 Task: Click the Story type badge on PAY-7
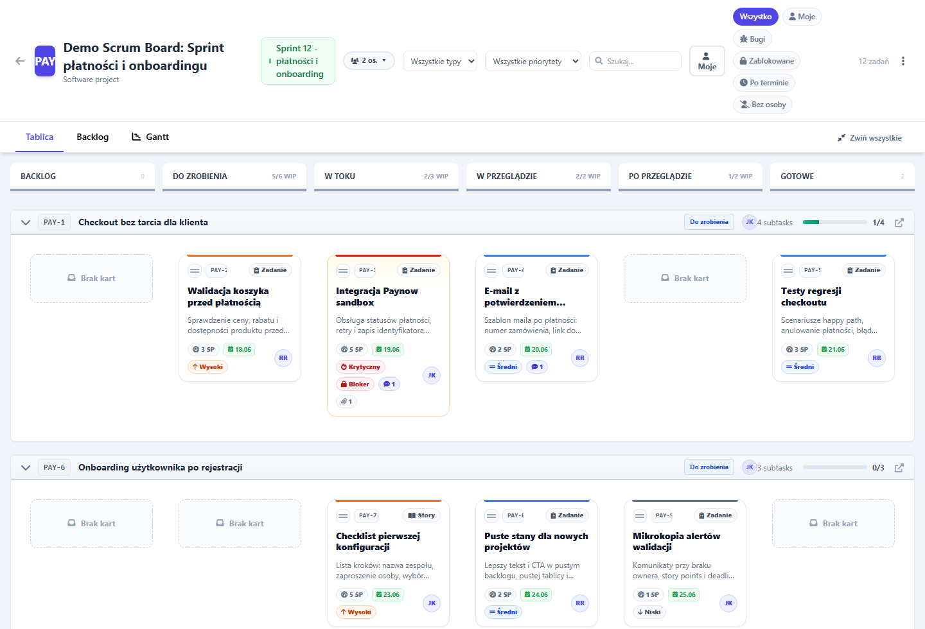point(421,515)
